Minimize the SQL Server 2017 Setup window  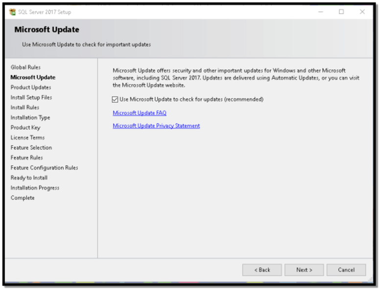tap(321, 12)
